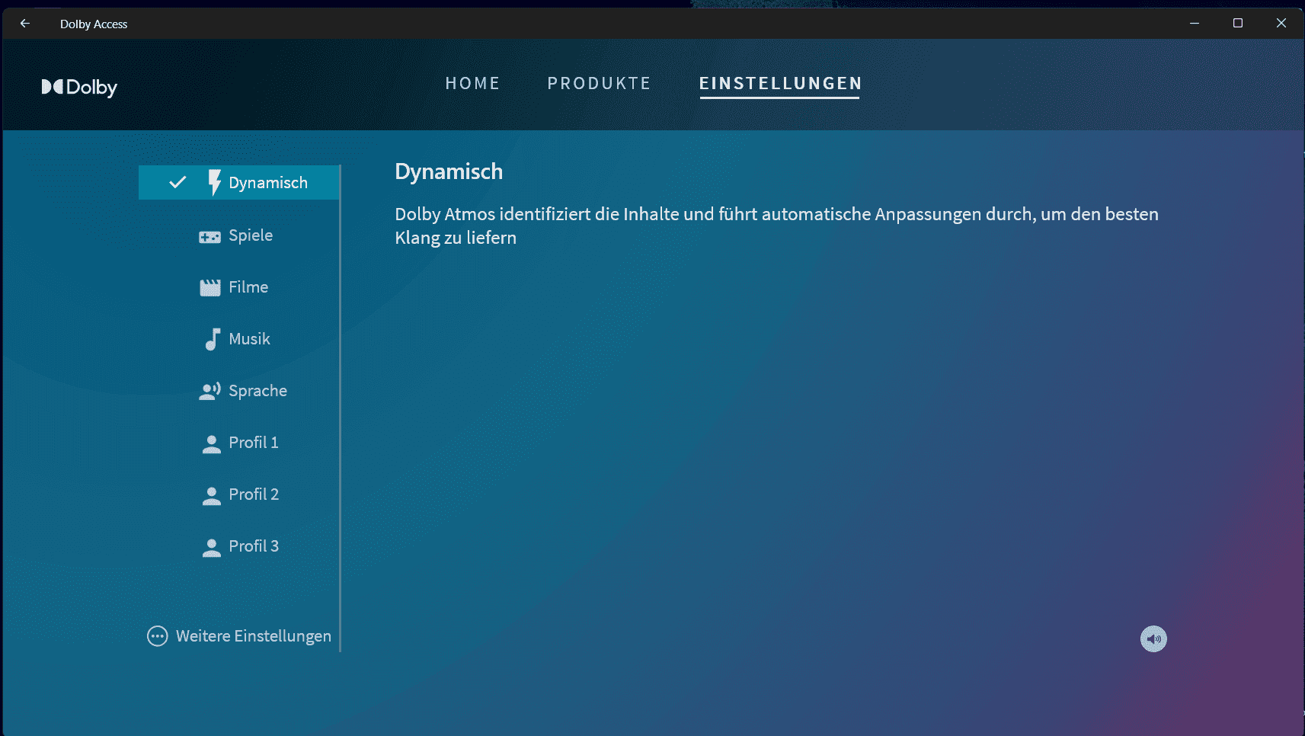
Task: Click the speaker sound test icon
Action: (x=1153, y=638)
